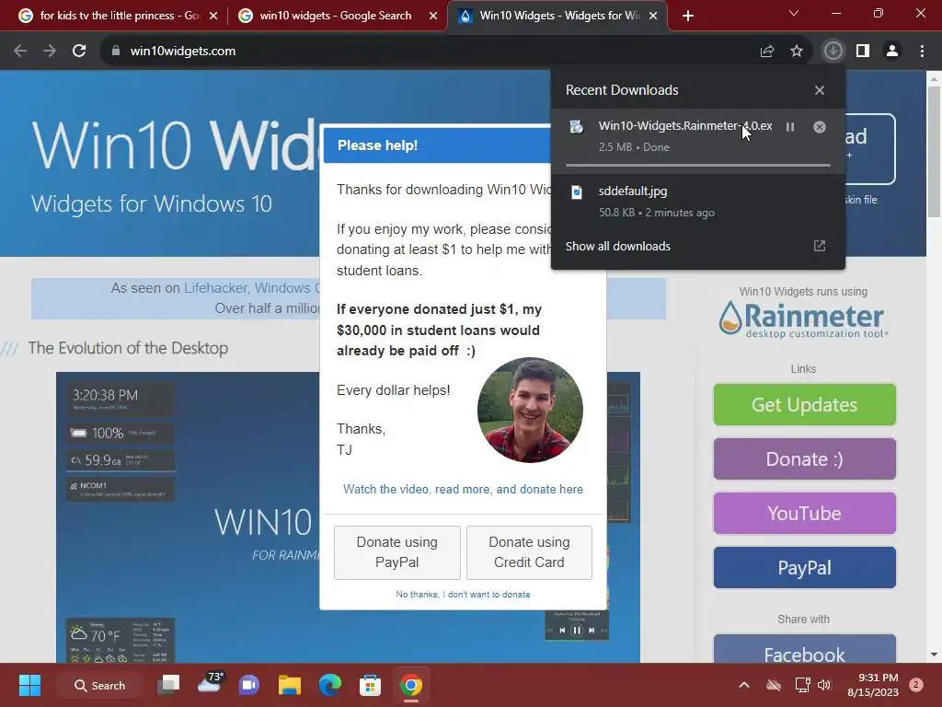Image resolution: width=942 pixels, height=707 pixels.
Task: Open Watch the video, read more link
Action: [x=463, y=490]
